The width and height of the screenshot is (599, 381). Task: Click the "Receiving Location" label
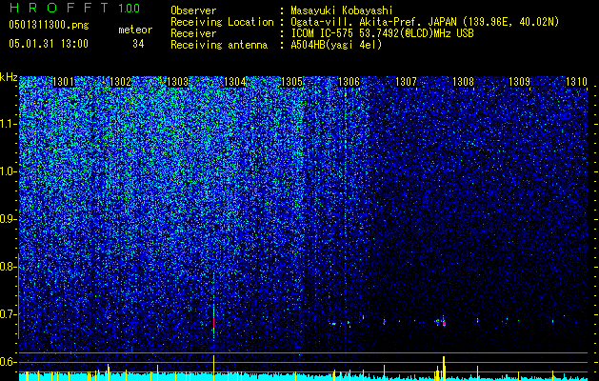coord(222,22)
